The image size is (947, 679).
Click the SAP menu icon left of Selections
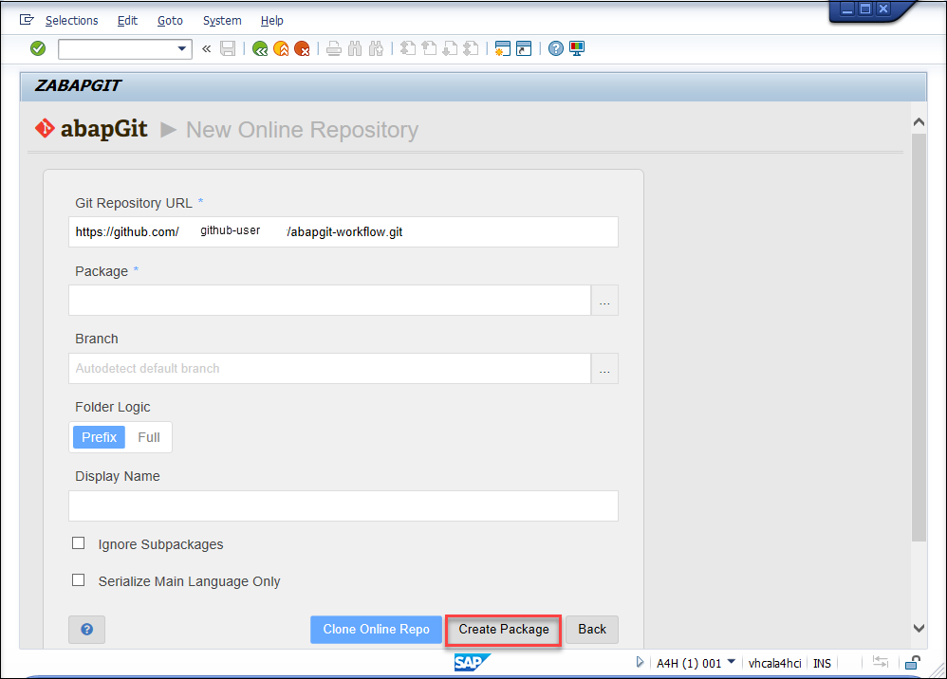coord(27,20)
